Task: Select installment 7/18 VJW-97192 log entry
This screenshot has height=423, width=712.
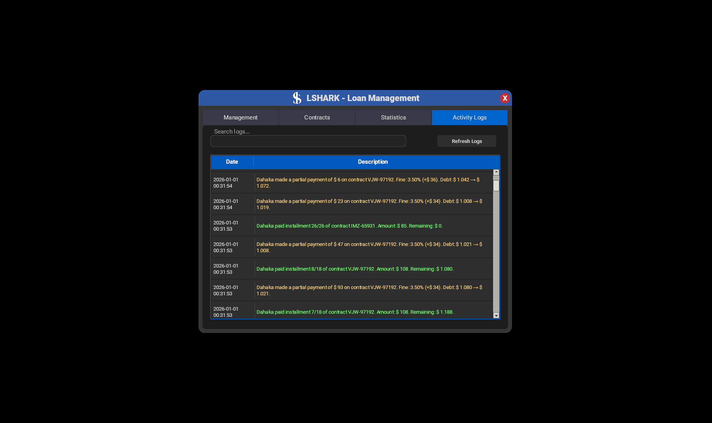Action: 352,310
